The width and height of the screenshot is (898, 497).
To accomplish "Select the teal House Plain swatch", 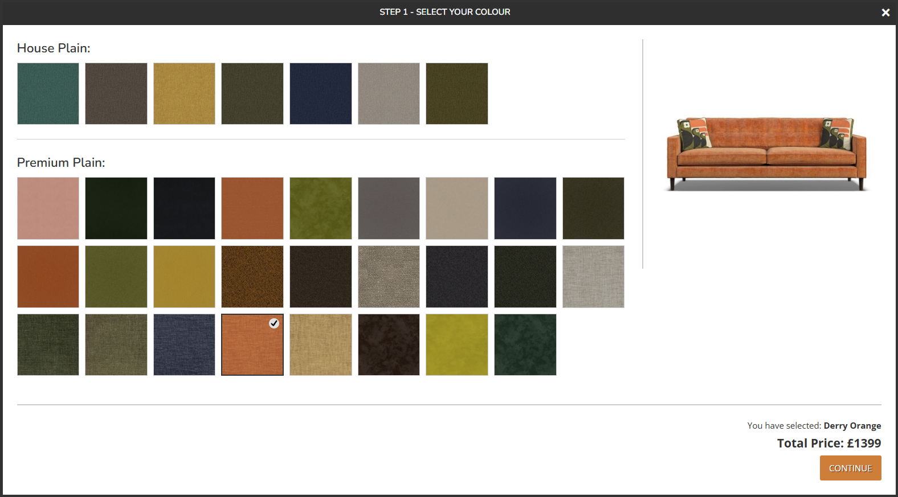I will coord(48,93).
